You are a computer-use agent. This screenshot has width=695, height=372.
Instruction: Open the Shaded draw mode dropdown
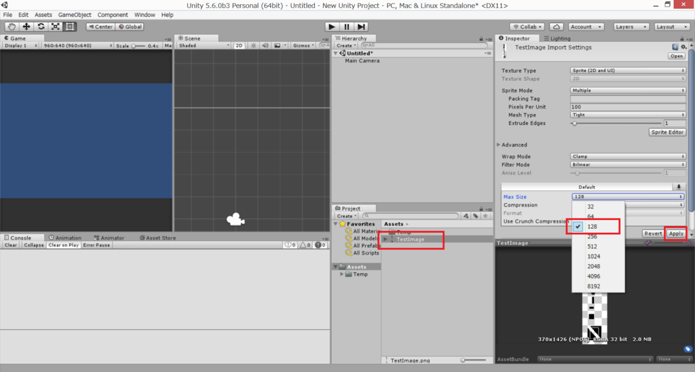(204, 45)
